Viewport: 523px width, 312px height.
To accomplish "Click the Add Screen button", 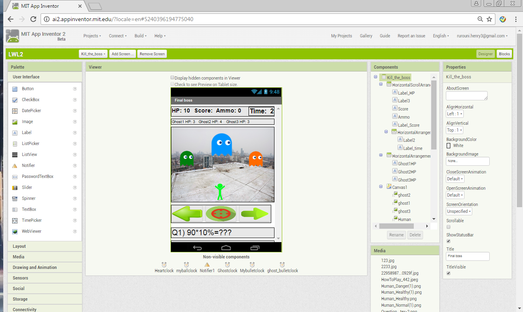I will coord(123,54).
